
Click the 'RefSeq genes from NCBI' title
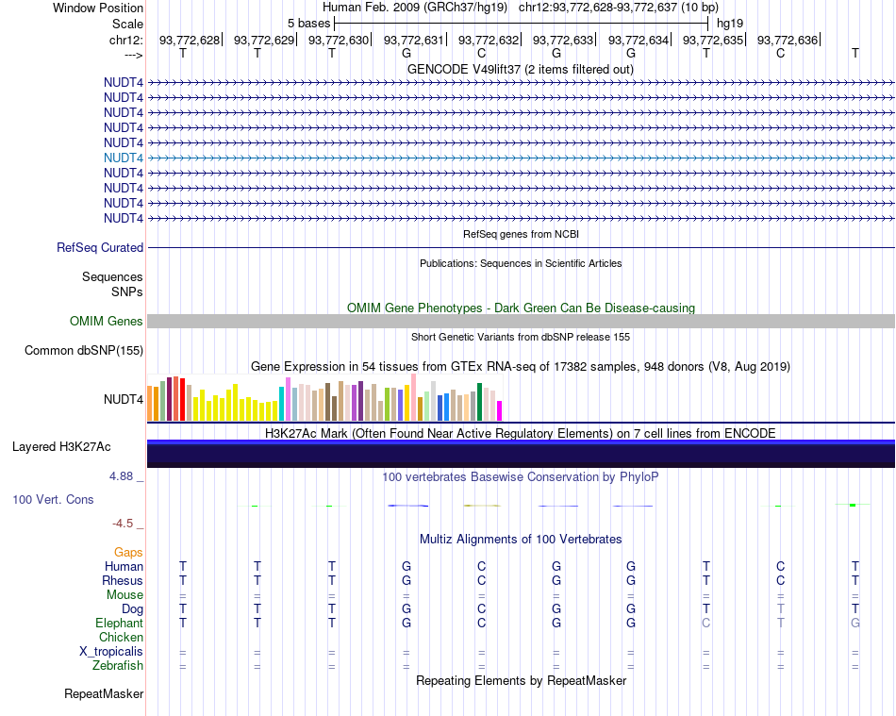tap(521, 234)
